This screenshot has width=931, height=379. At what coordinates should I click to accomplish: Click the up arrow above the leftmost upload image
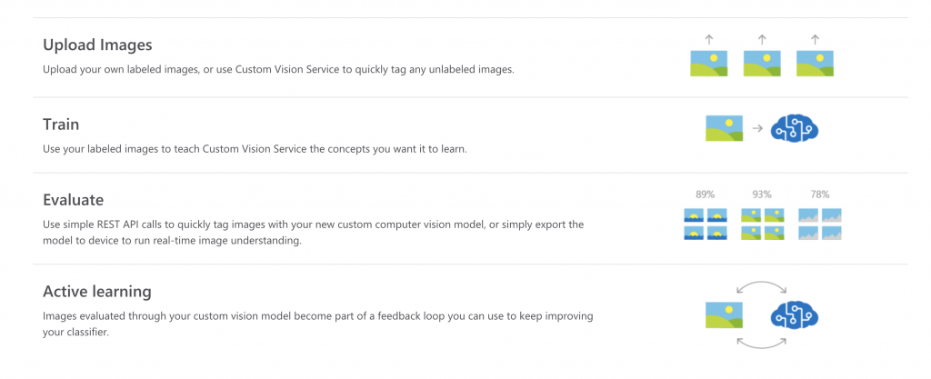point(709,39)
